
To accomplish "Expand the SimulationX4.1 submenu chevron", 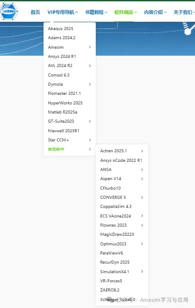I will [x=142, y=271].
